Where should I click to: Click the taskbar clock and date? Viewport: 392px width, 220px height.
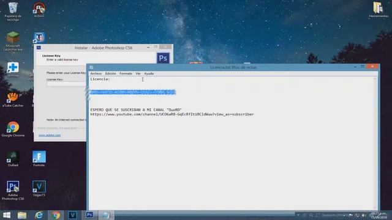click(379, 215)
